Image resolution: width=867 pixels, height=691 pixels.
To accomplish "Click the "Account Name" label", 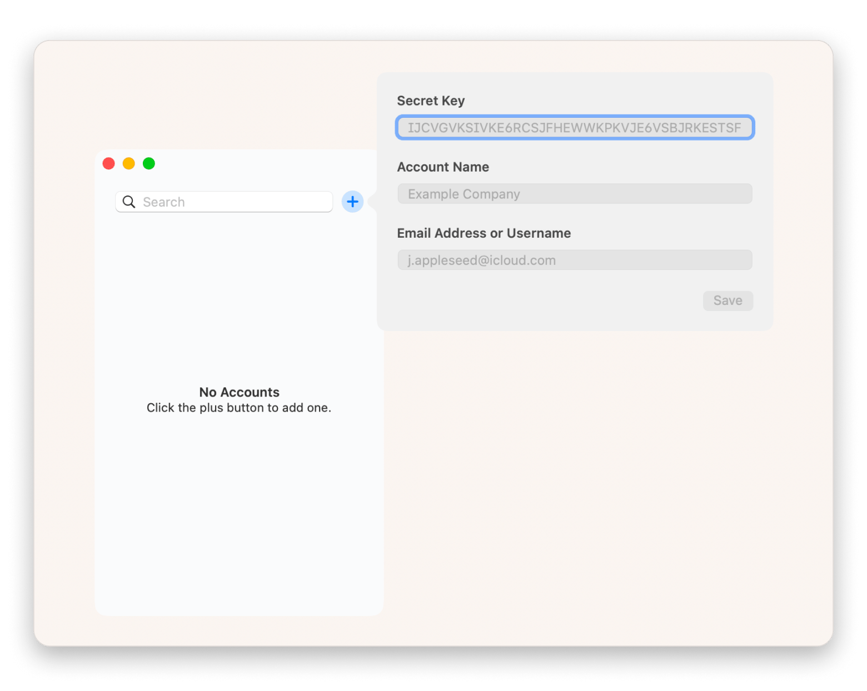I will click(x=443, y=167).
